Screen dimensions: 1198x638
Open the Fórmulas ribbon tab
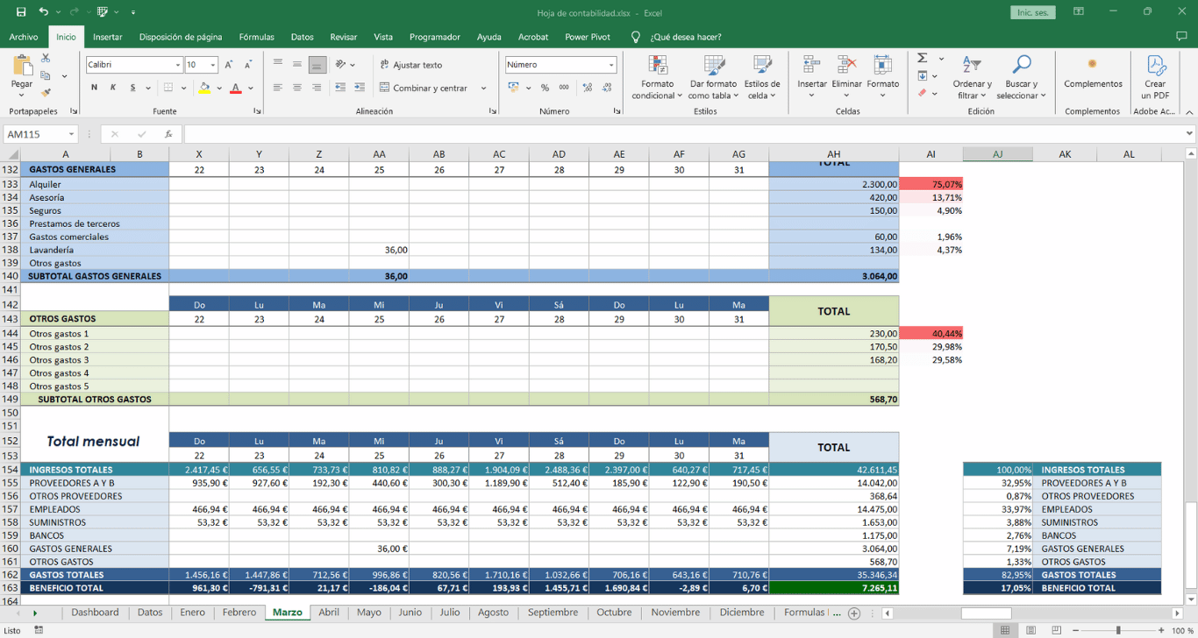point(256,37)
